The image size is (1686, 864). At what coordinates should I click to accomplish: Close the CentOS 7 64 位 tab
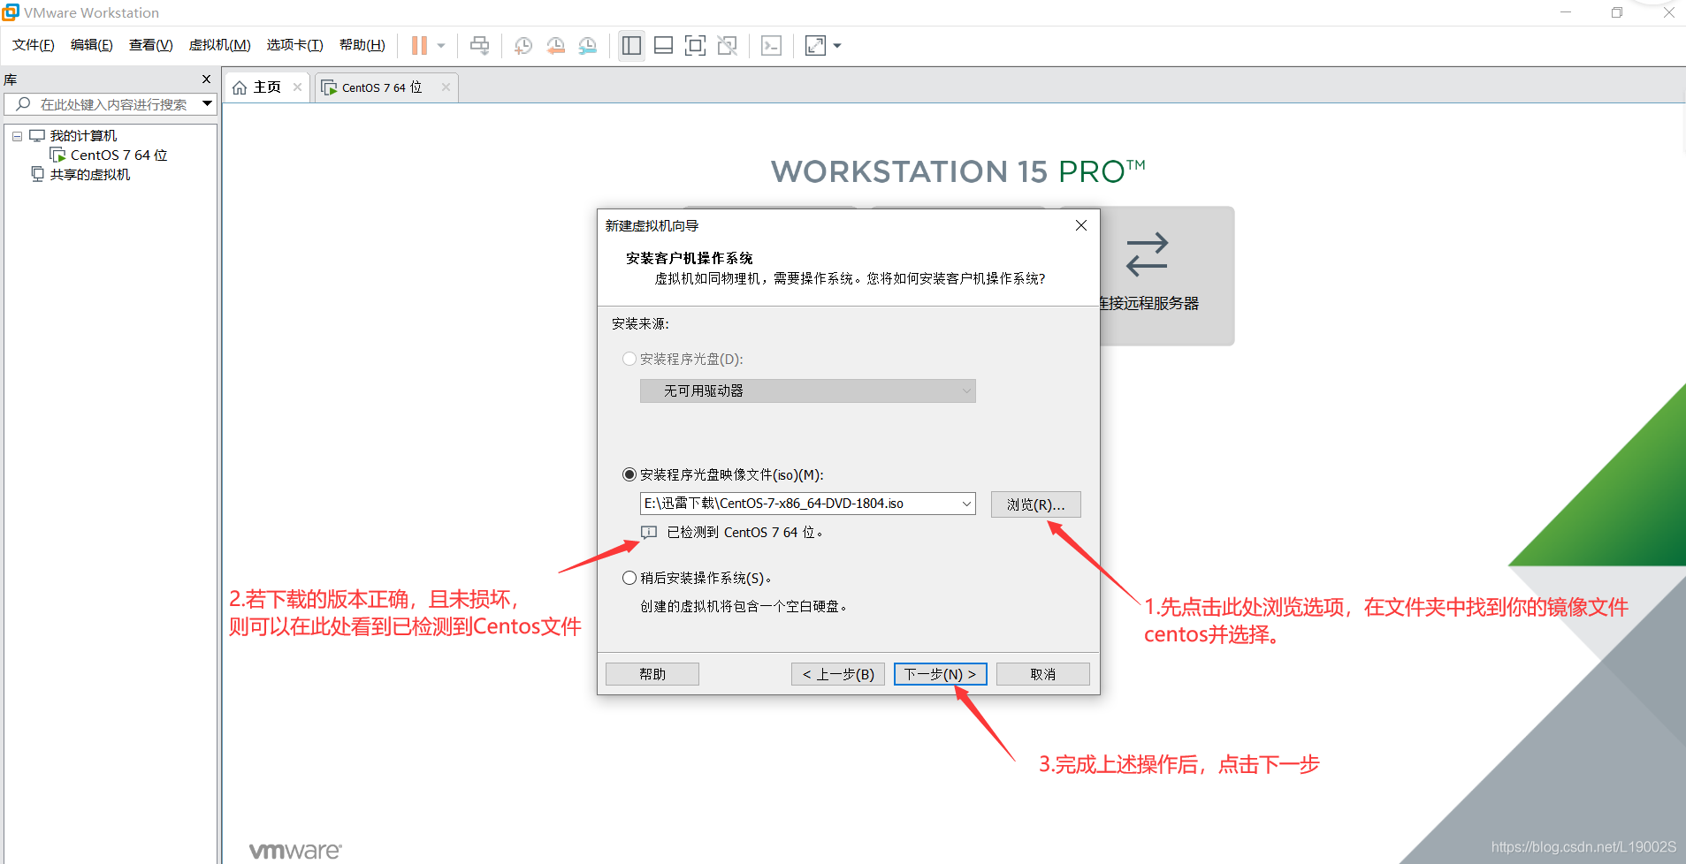tap(446, 87)
